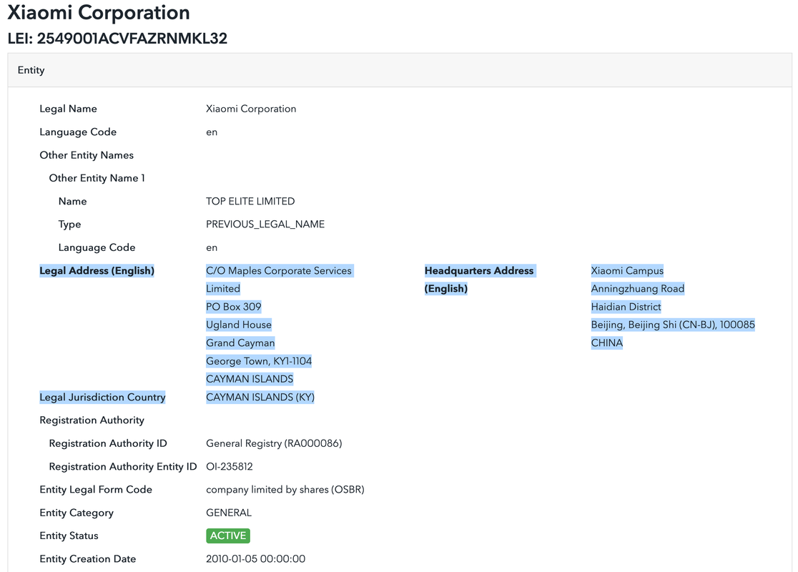798x572 pixels.
Task: Select the PO Box 309 line
Action: (234, 307)
